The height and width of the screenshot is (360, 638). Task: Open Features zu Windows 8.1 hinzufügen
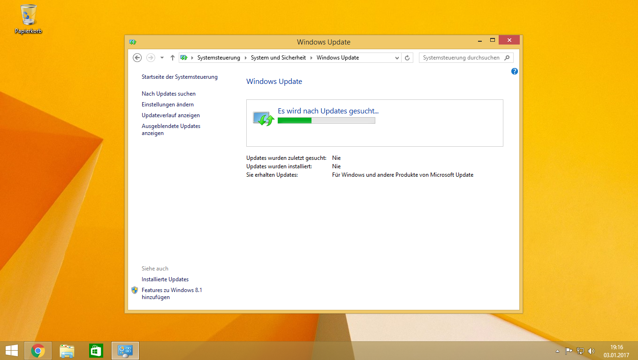pos(172,293)
